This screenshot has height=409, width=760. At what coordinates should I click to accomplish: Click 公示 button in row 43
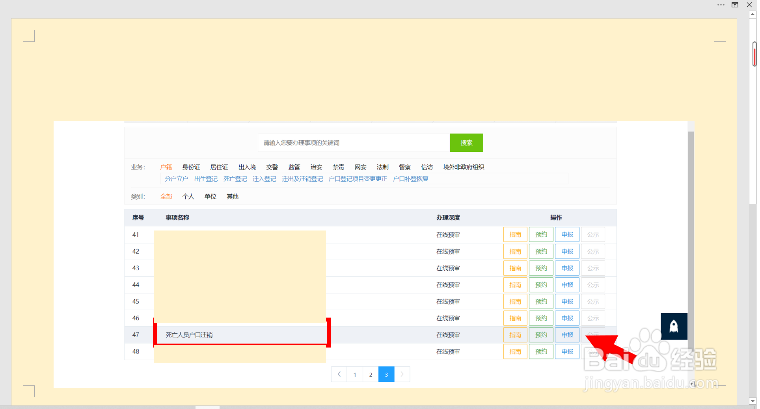point(593,268)
